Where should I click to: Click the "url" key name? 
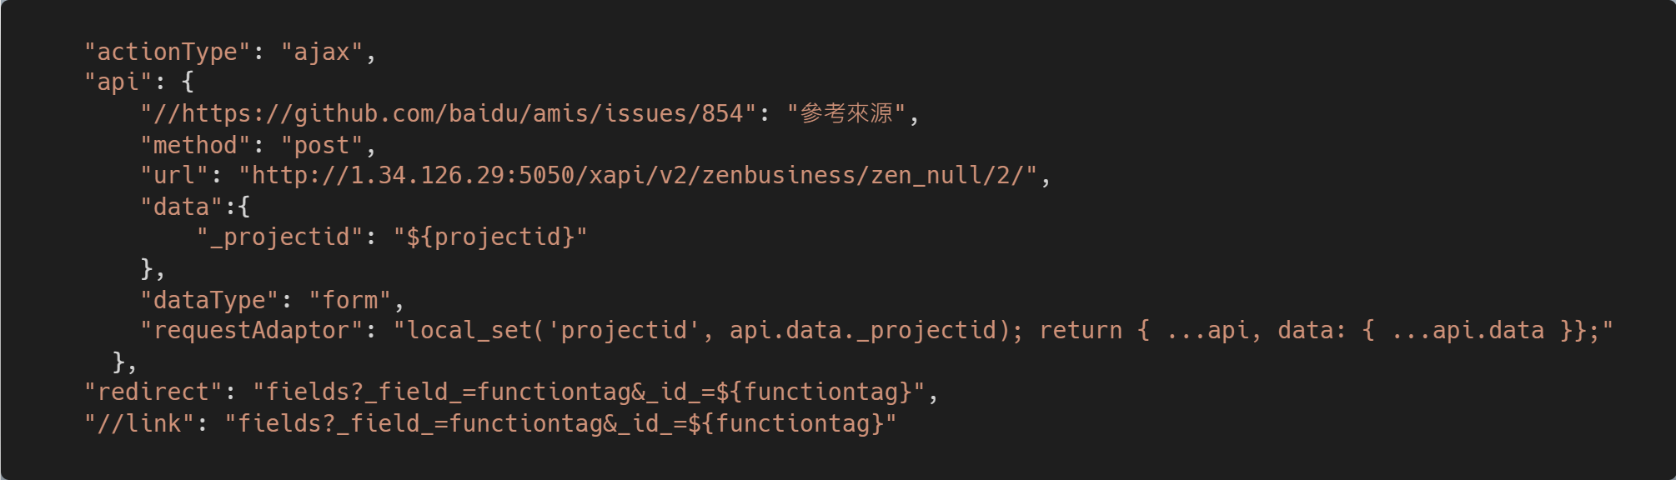pyautogui.click(x=173, y=176)
